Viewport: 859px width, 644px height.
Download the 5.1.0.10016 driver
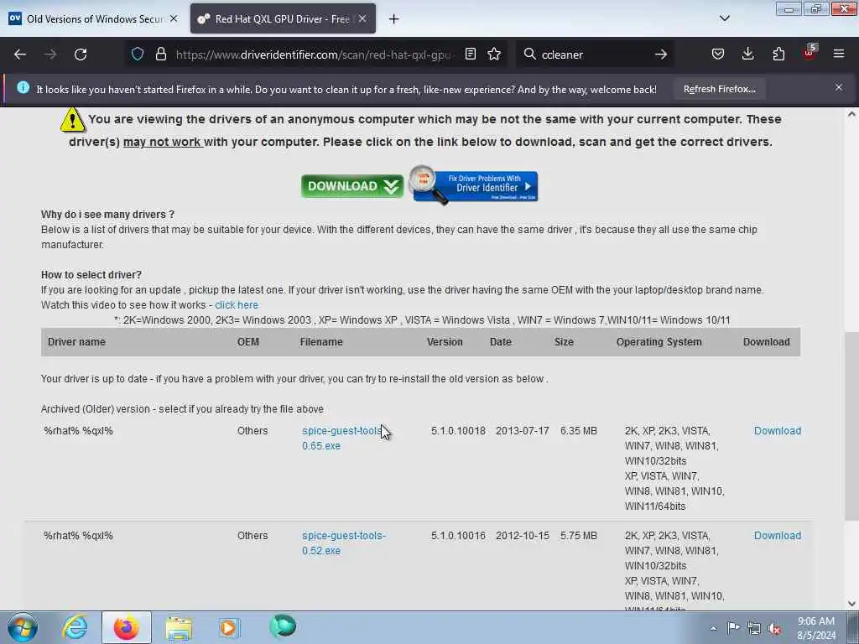coord(778,536)
